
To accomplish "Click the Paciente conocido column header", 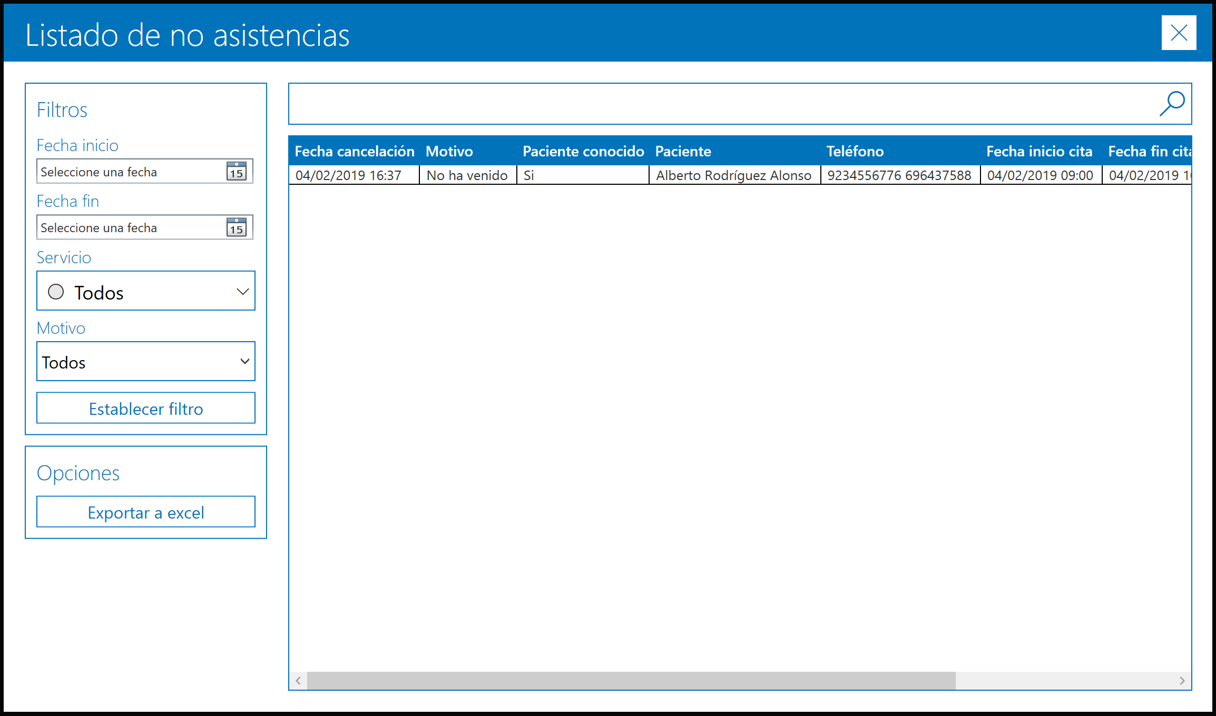I will 583,152.
